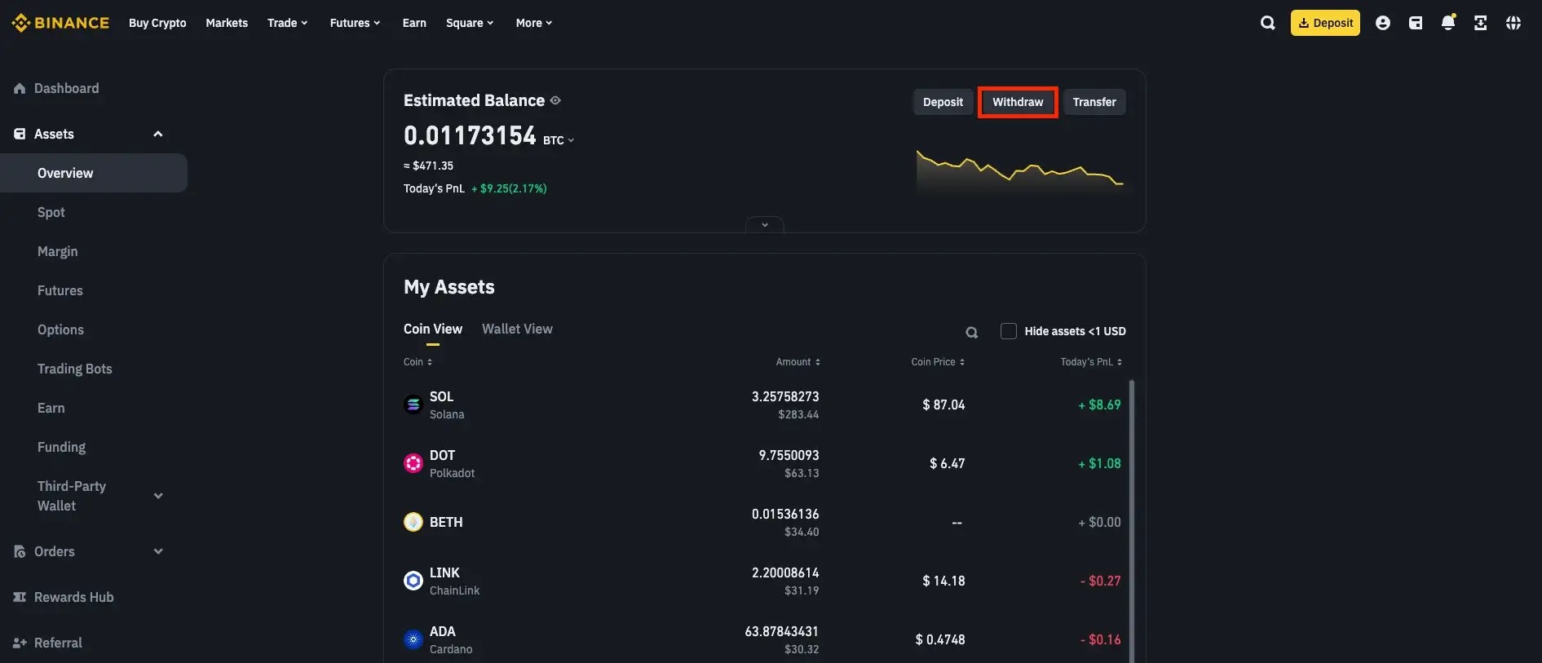Open the Trade dropdown menu
This screenshot has width=1542, height=663.
(287, 23)
